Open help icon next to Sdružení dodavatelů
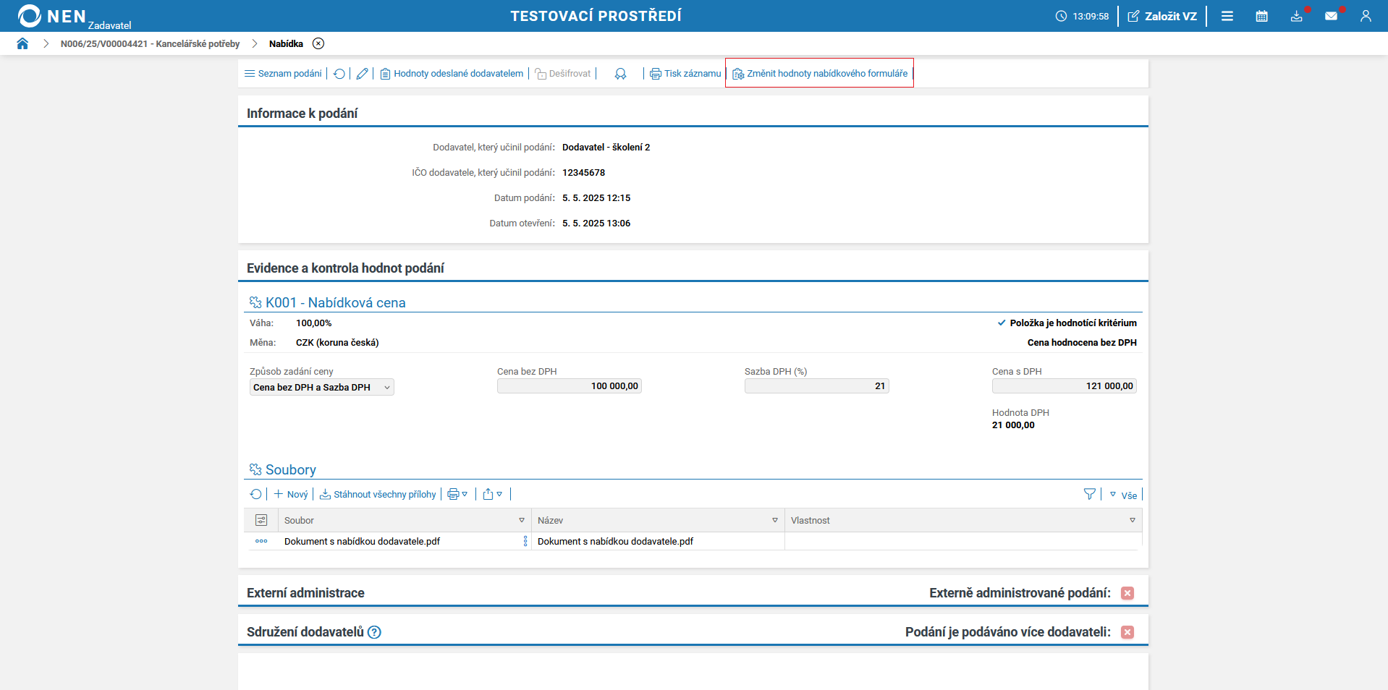The height and width of the screenshot is (690, 1388). pyautogui.click(x=374, y=632)
